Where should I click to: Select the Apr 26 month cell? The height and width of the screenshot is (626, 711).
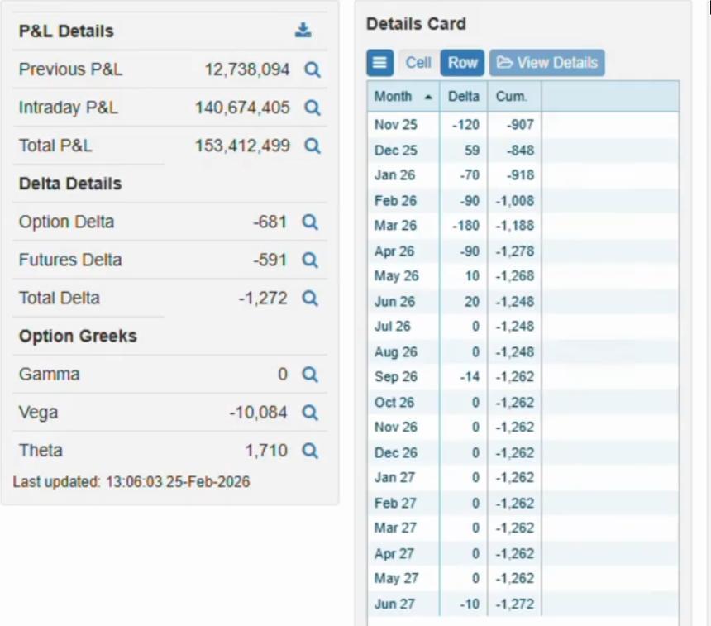403,251
